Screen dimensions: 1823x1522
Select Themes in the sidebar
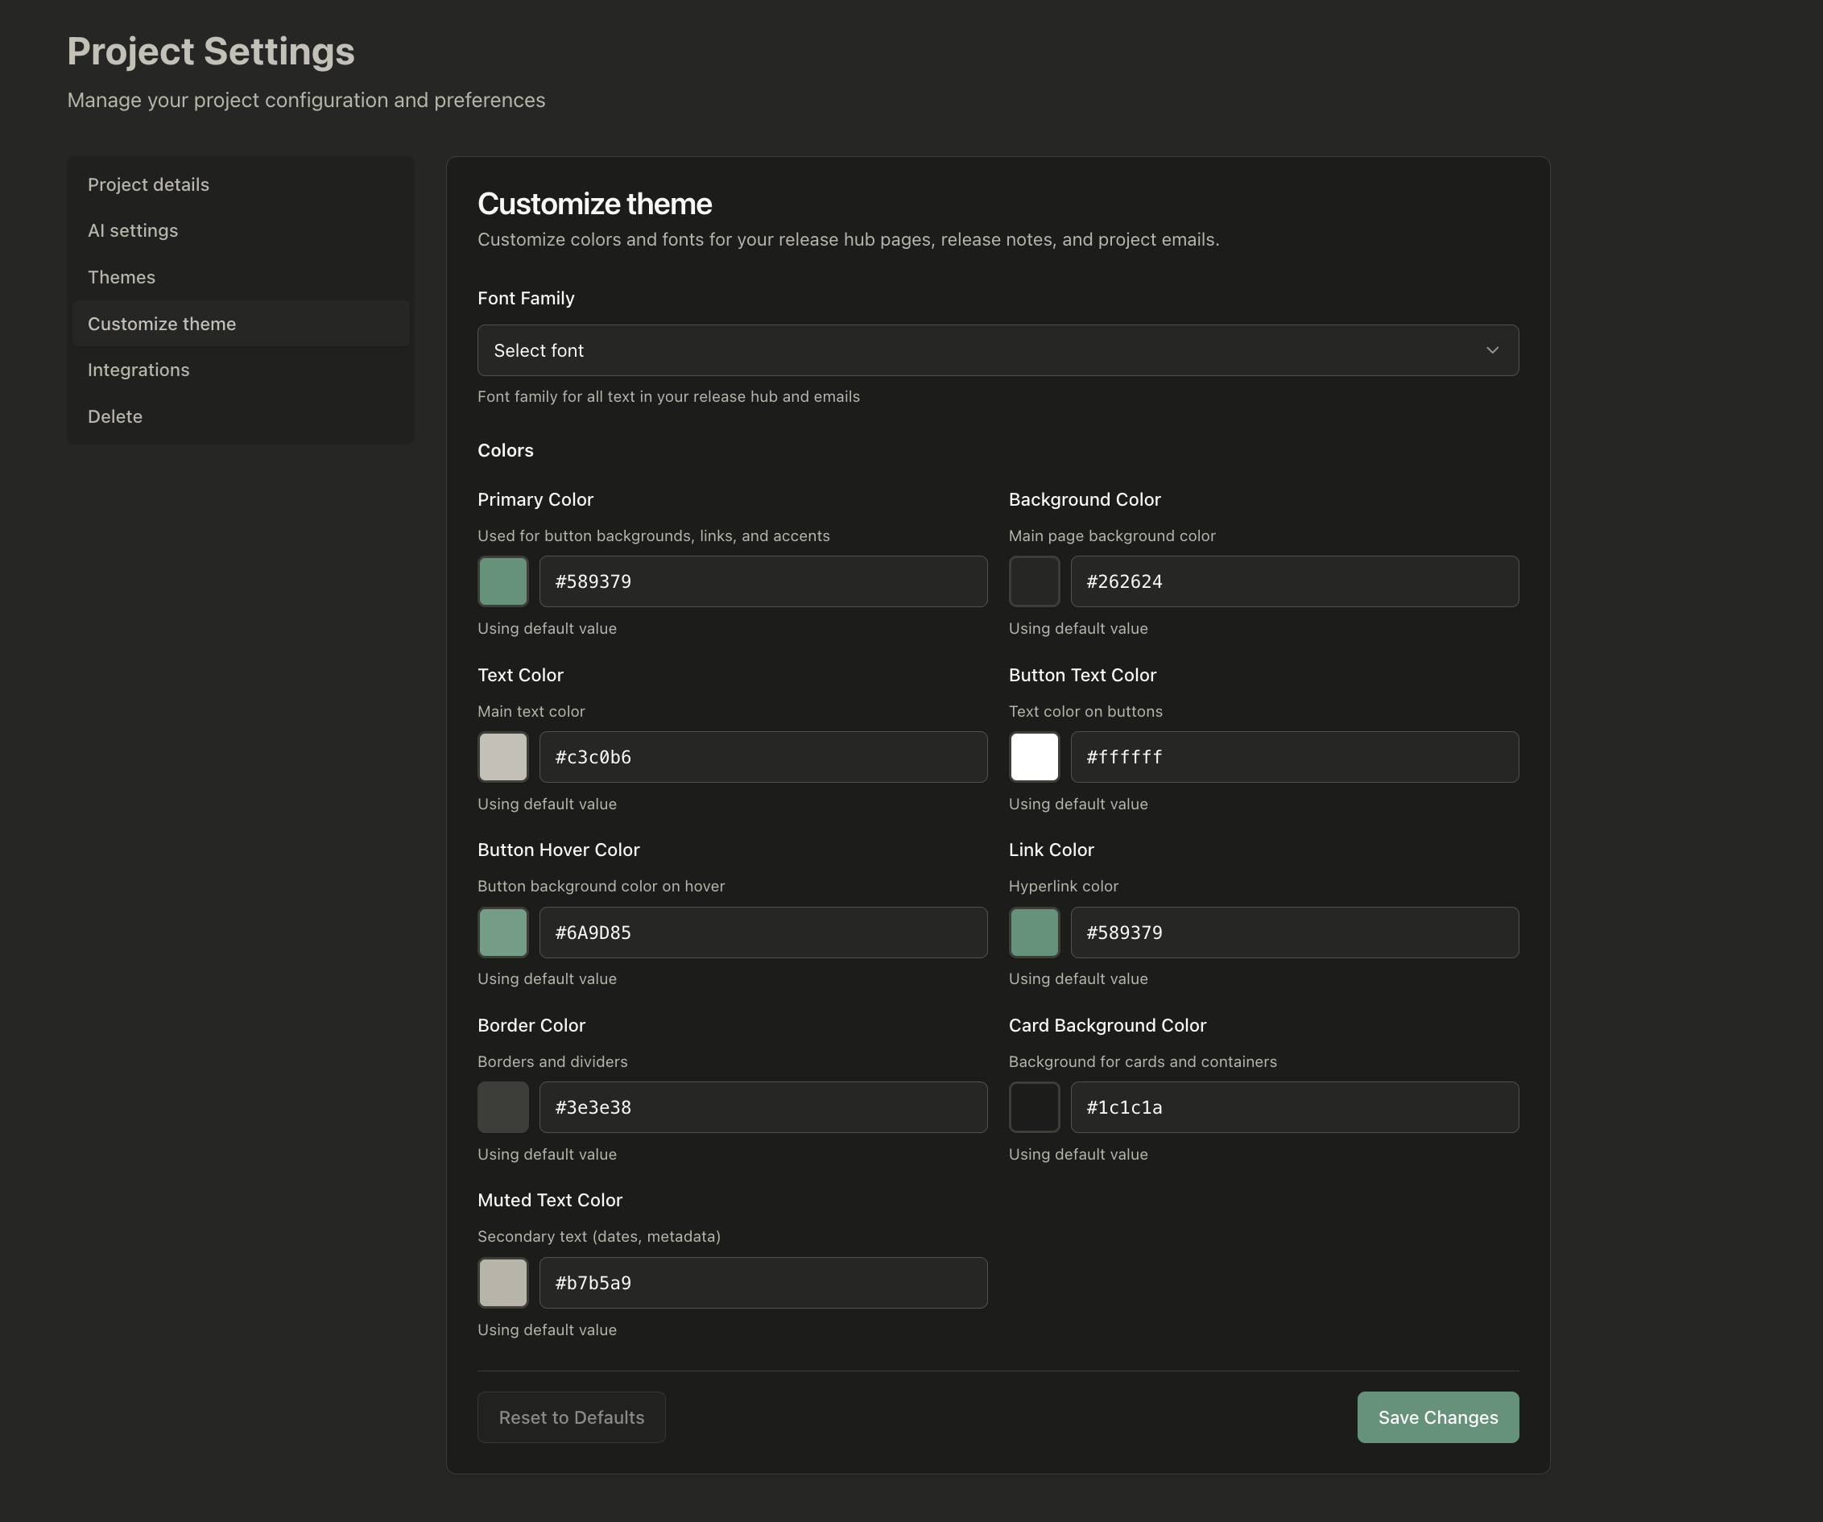[x=122, y=277]
